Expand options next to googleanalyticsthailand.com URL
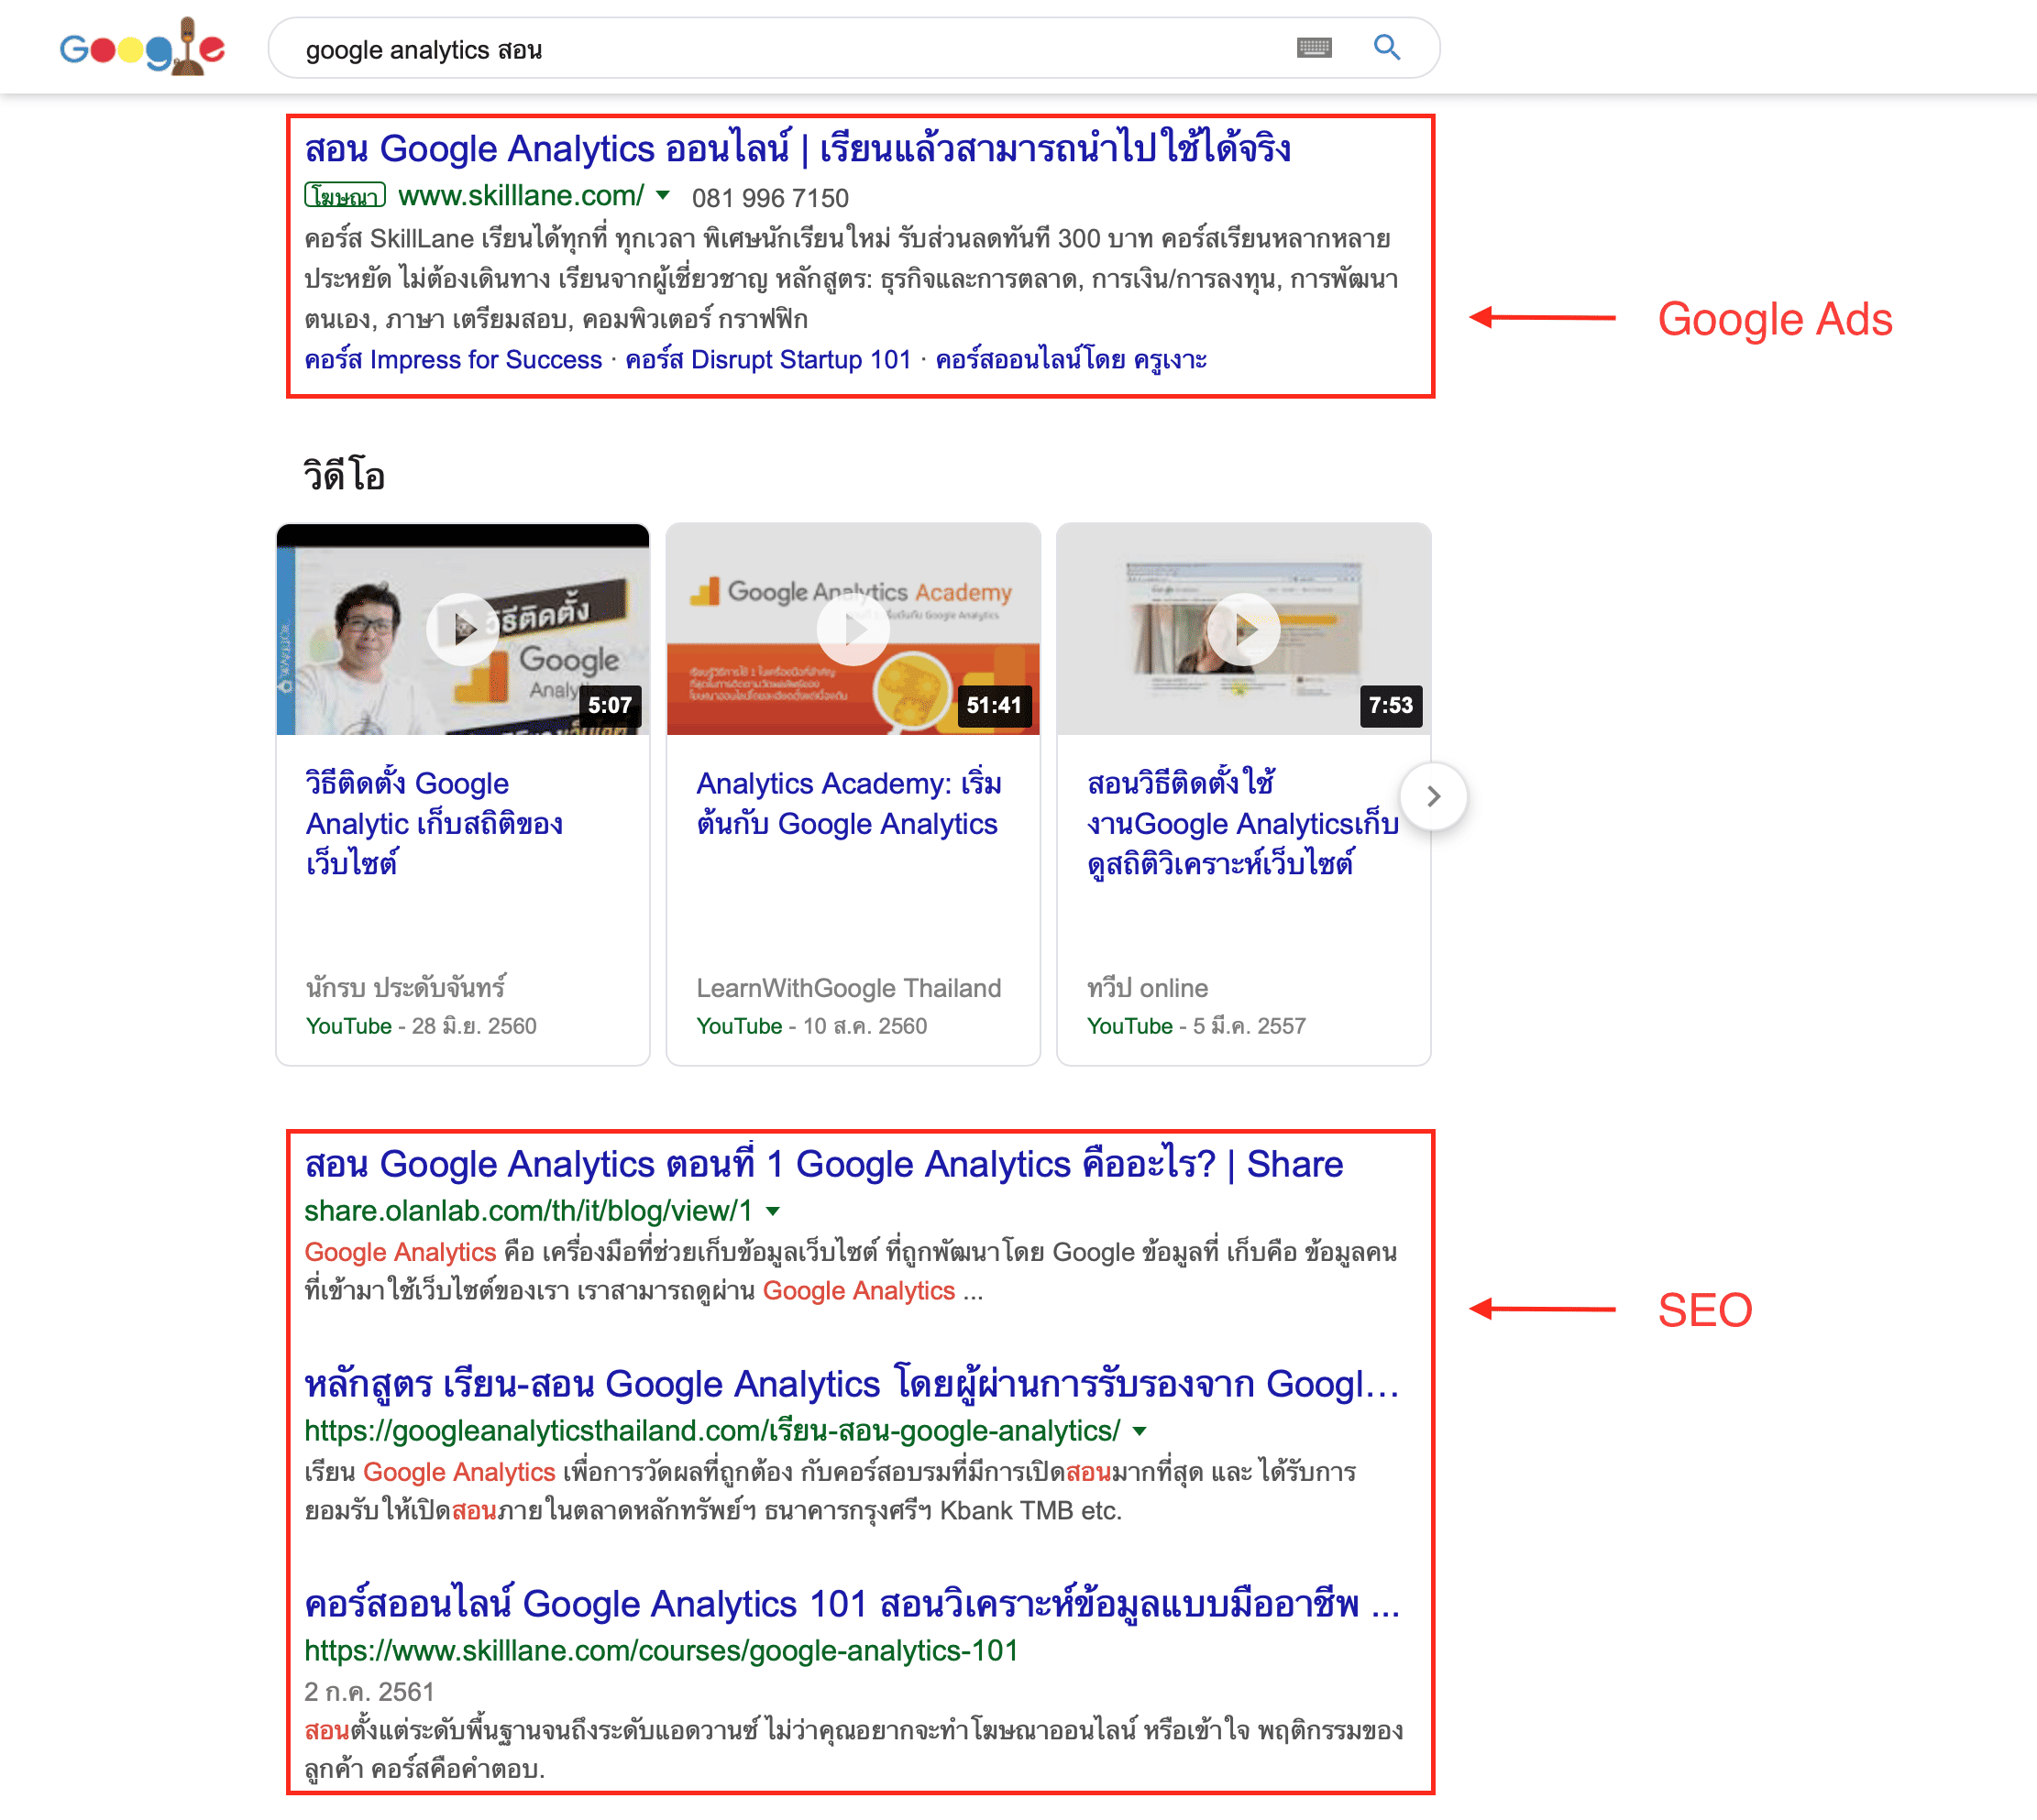This screenshot has height=1820, width=2037. point(1140,1431)
